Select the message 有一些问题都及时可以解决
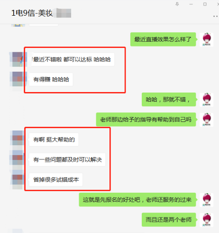The image size is (219, 233). 67,159
